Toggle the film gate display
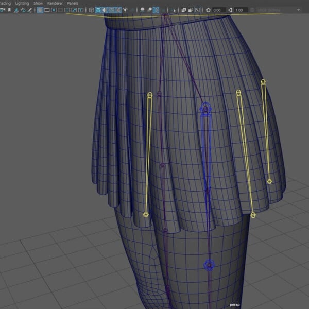Image resolution: width=309 pixels, height=309 pixels. (47, 10)
